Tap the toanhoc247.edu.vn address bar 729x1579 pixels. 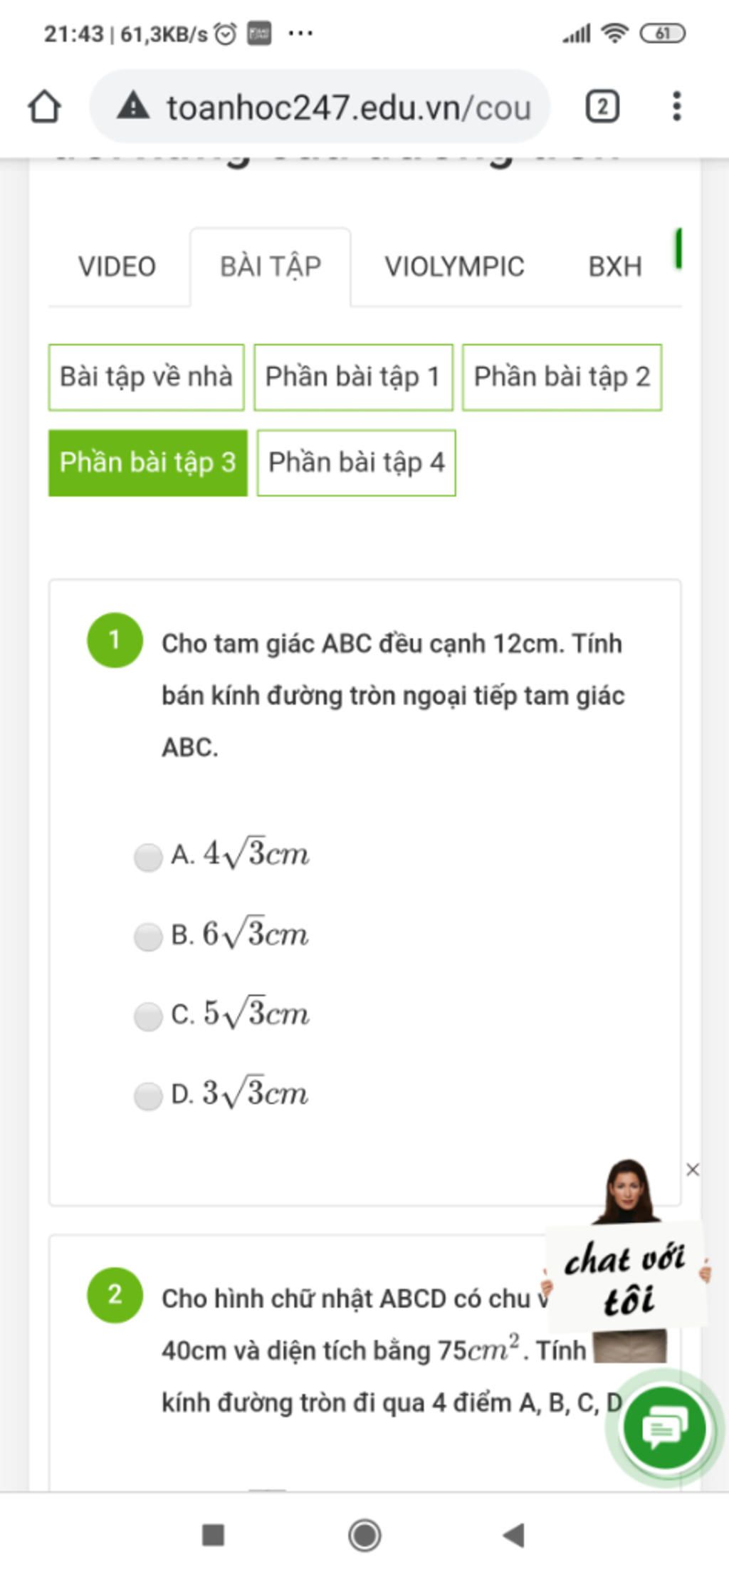pyautogui.click(x=320, y=107)
